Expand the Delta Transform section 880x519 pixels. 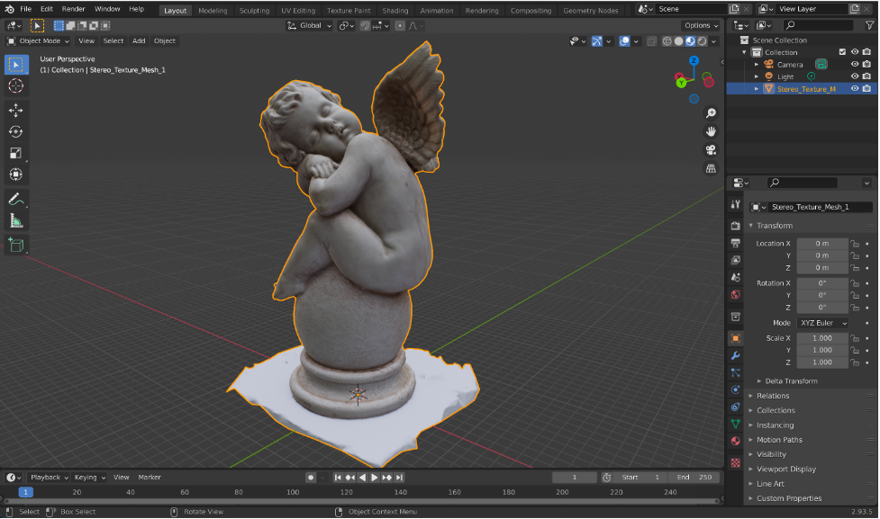click(x=793, y=380)
